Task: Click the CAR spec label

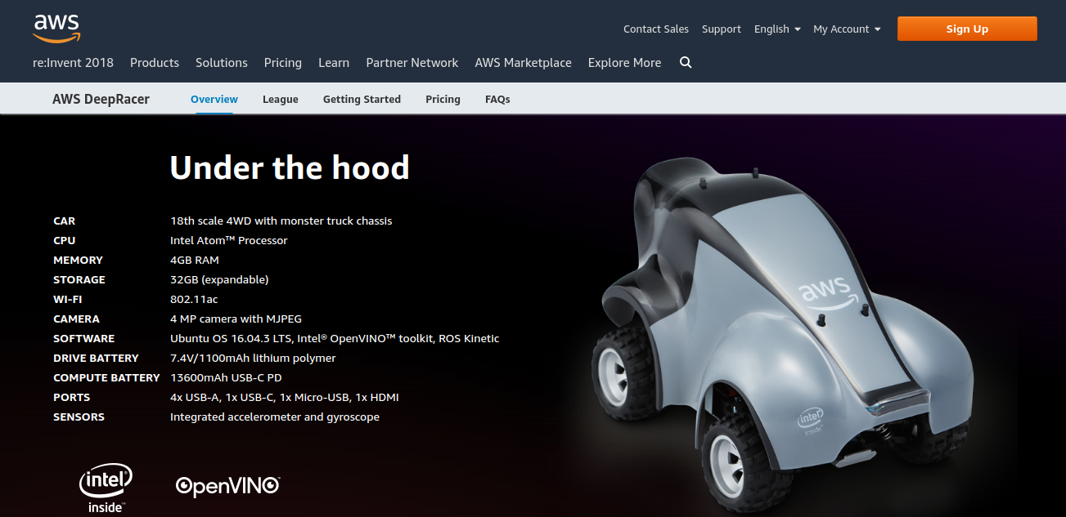Action: [65, 221]
